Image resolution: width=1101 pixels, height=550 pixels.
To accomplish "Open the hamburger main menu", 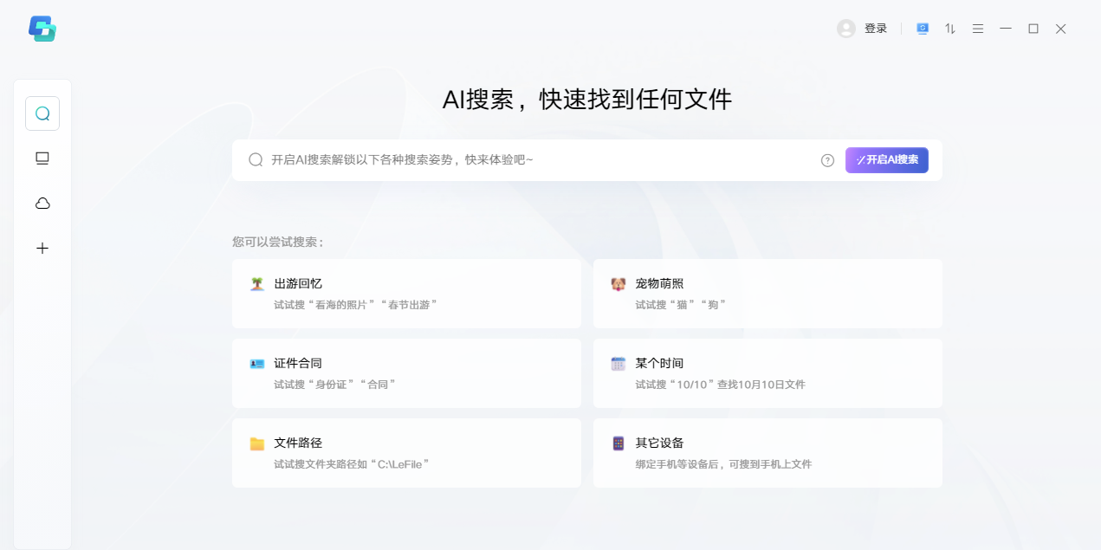I will (978, 29).
